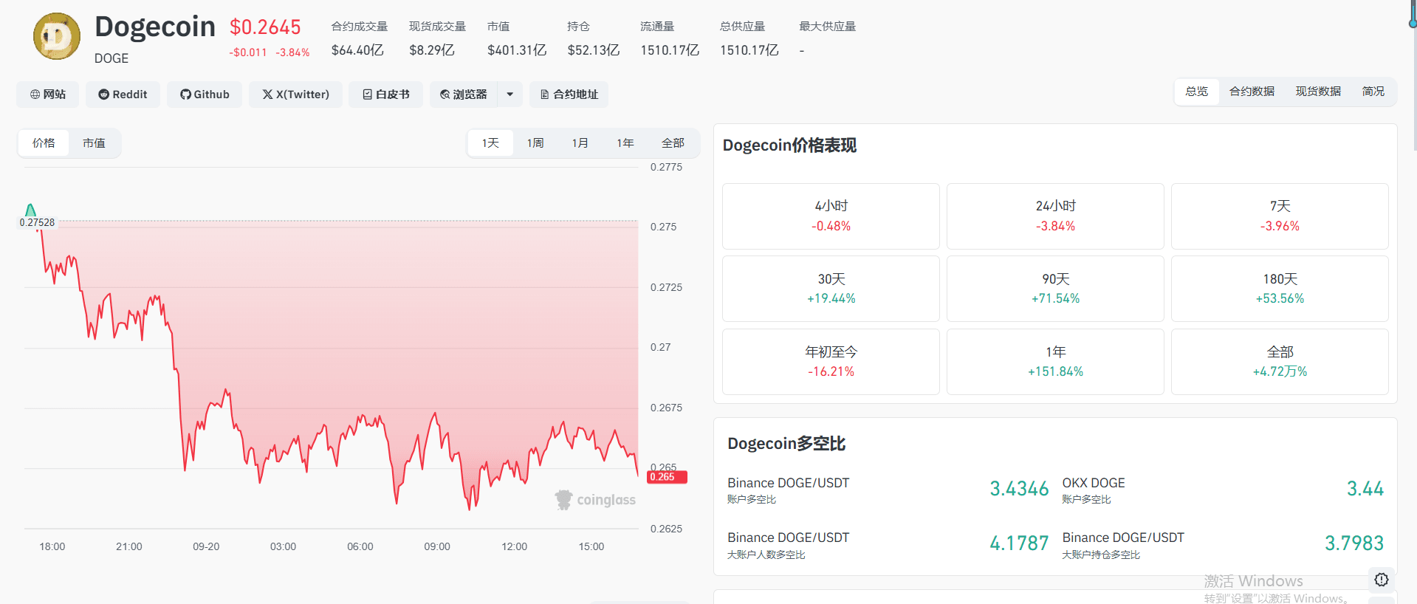Expand the 浏览器 dropdown arrow
The image size is (1417, 604).
(510, 95)
